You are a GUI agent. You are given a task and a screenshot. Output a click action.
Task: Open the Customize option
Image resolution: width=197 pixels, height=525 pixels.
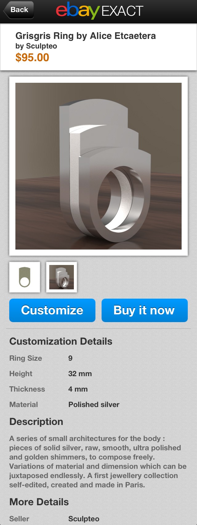tap(52, 310)
